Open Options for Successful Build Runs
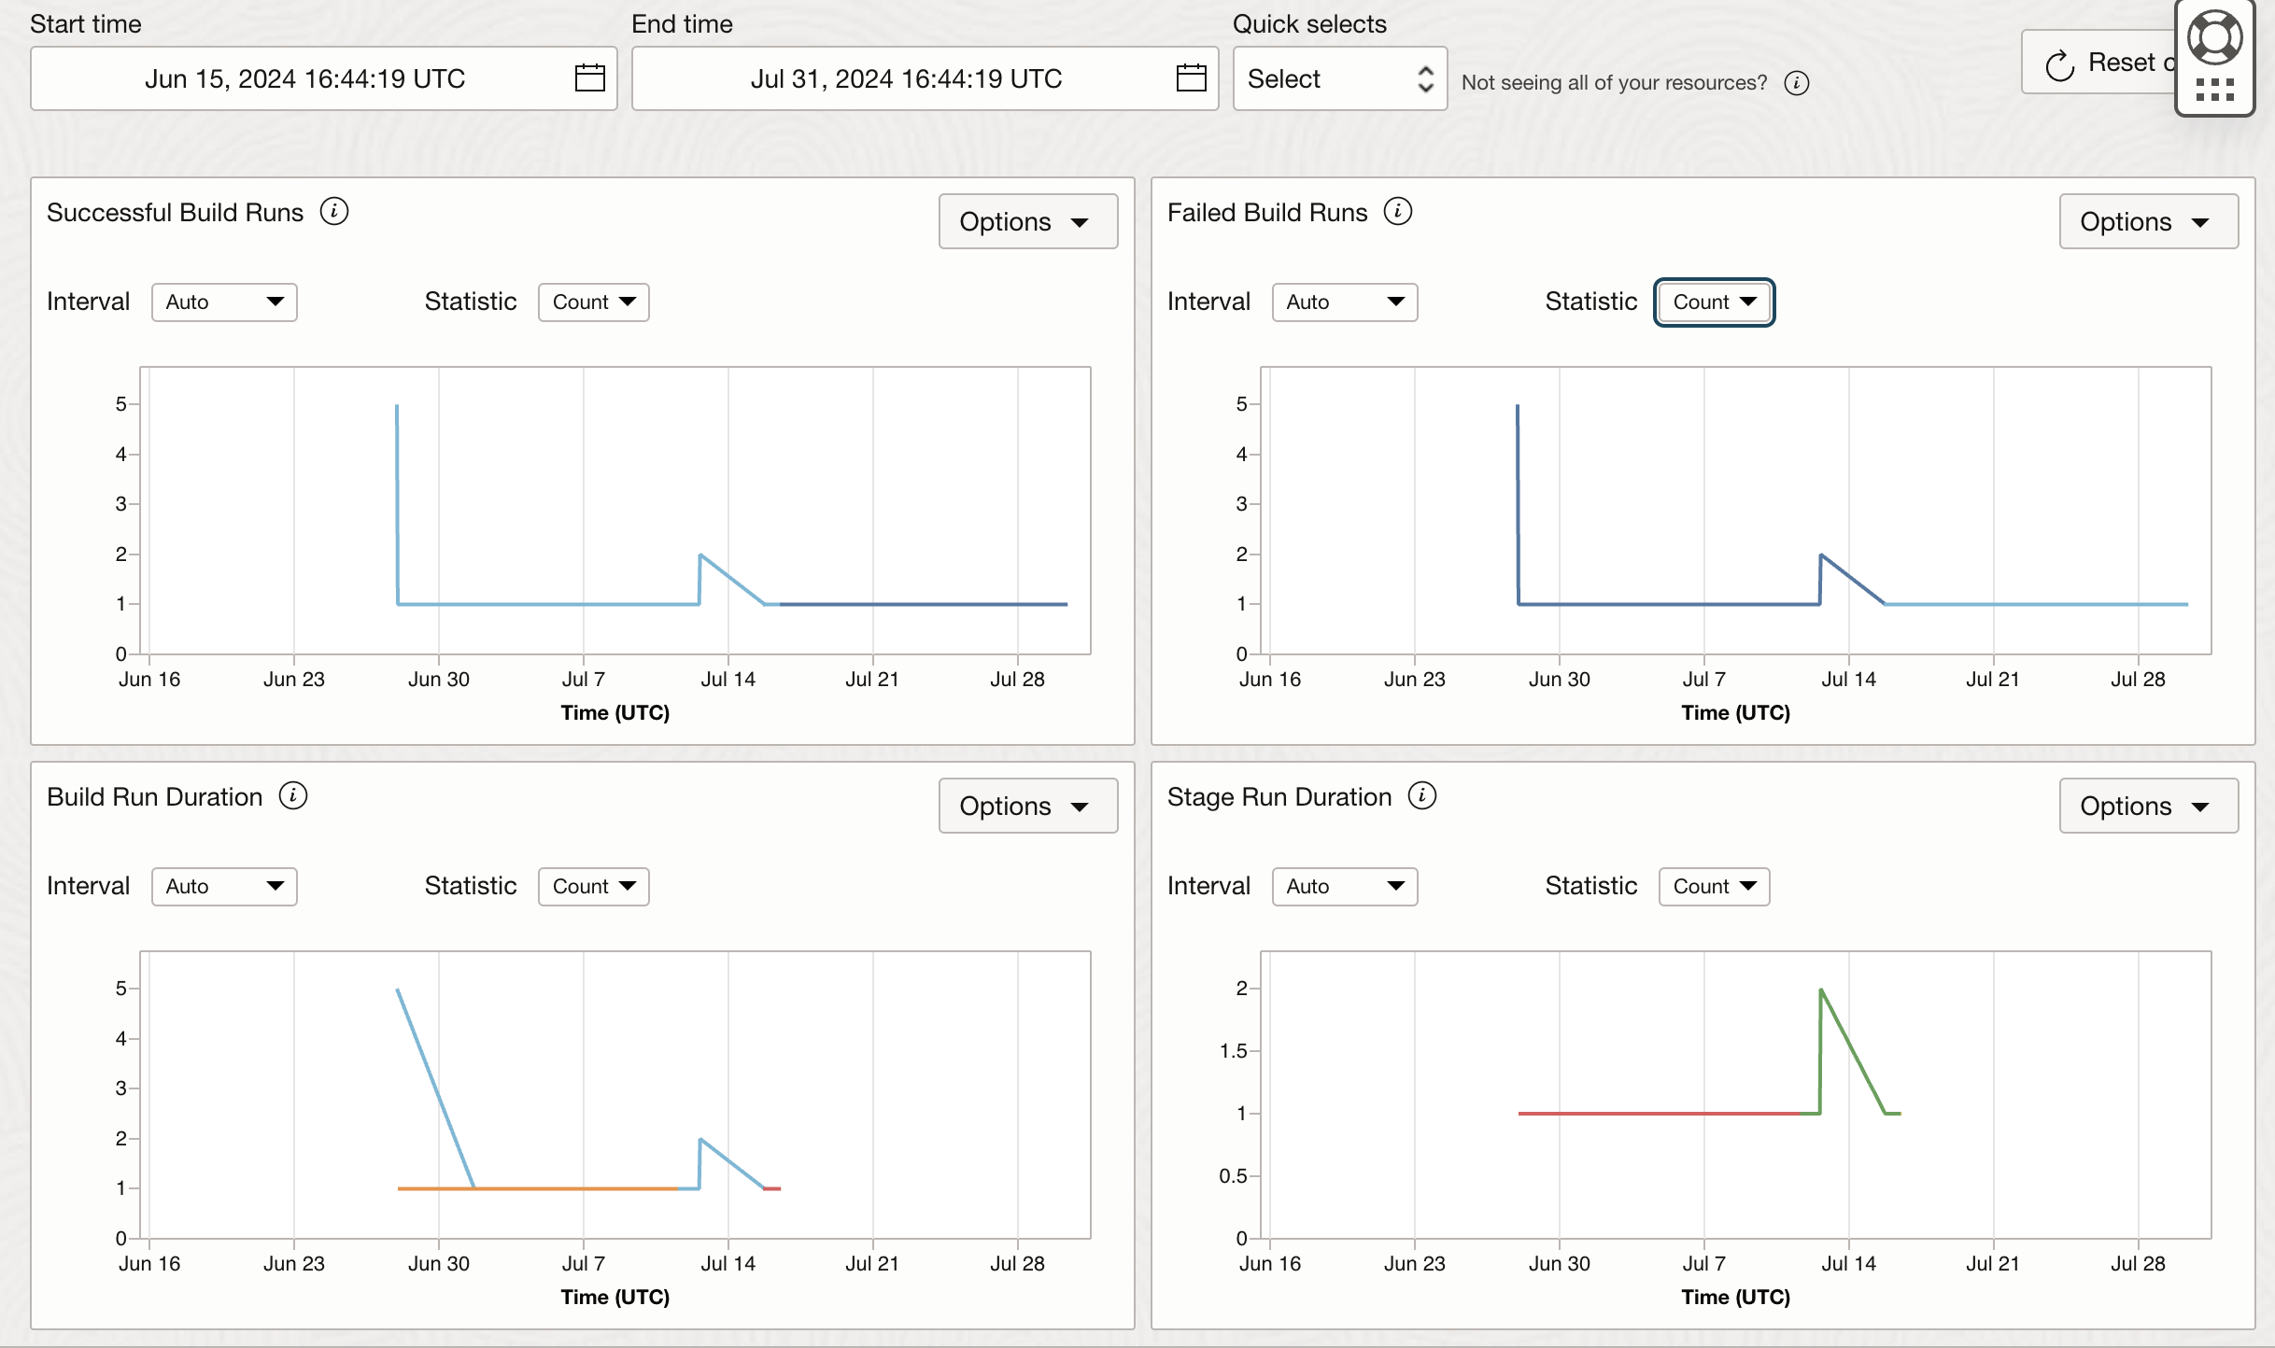This screenshot has width=2275, height=1348. click(x=1027, y=221)
